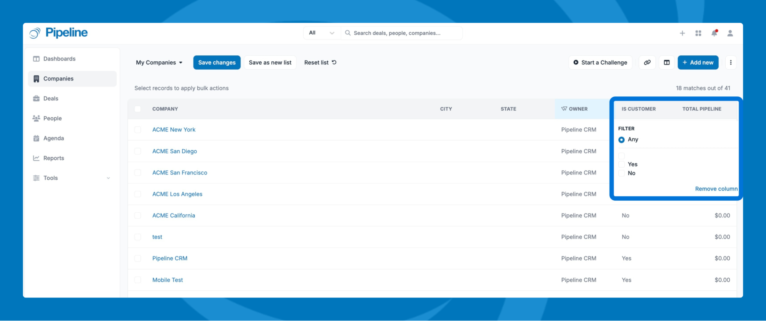The image size is (766, 321).
Task: Click the Is Customer column header
Action: click(x=639, y=109)
